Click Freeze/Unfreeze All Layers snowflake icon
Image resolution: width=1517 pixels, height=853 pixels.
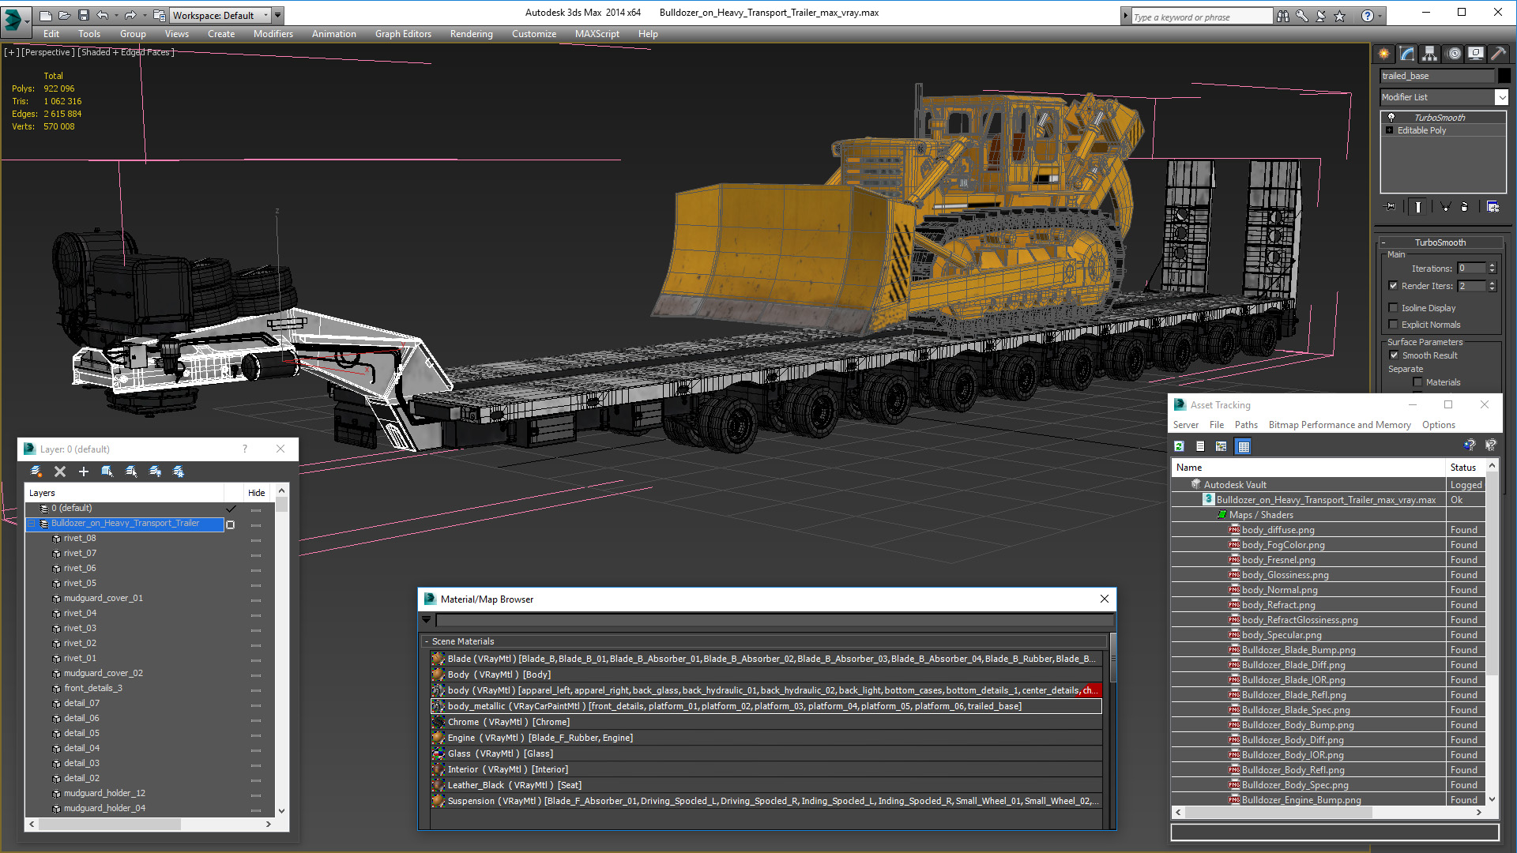(179, 472)
